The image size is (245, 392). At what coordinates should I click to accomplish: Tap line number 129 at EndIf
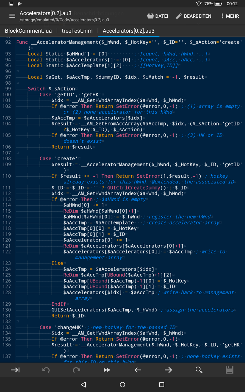pos(6,304)
